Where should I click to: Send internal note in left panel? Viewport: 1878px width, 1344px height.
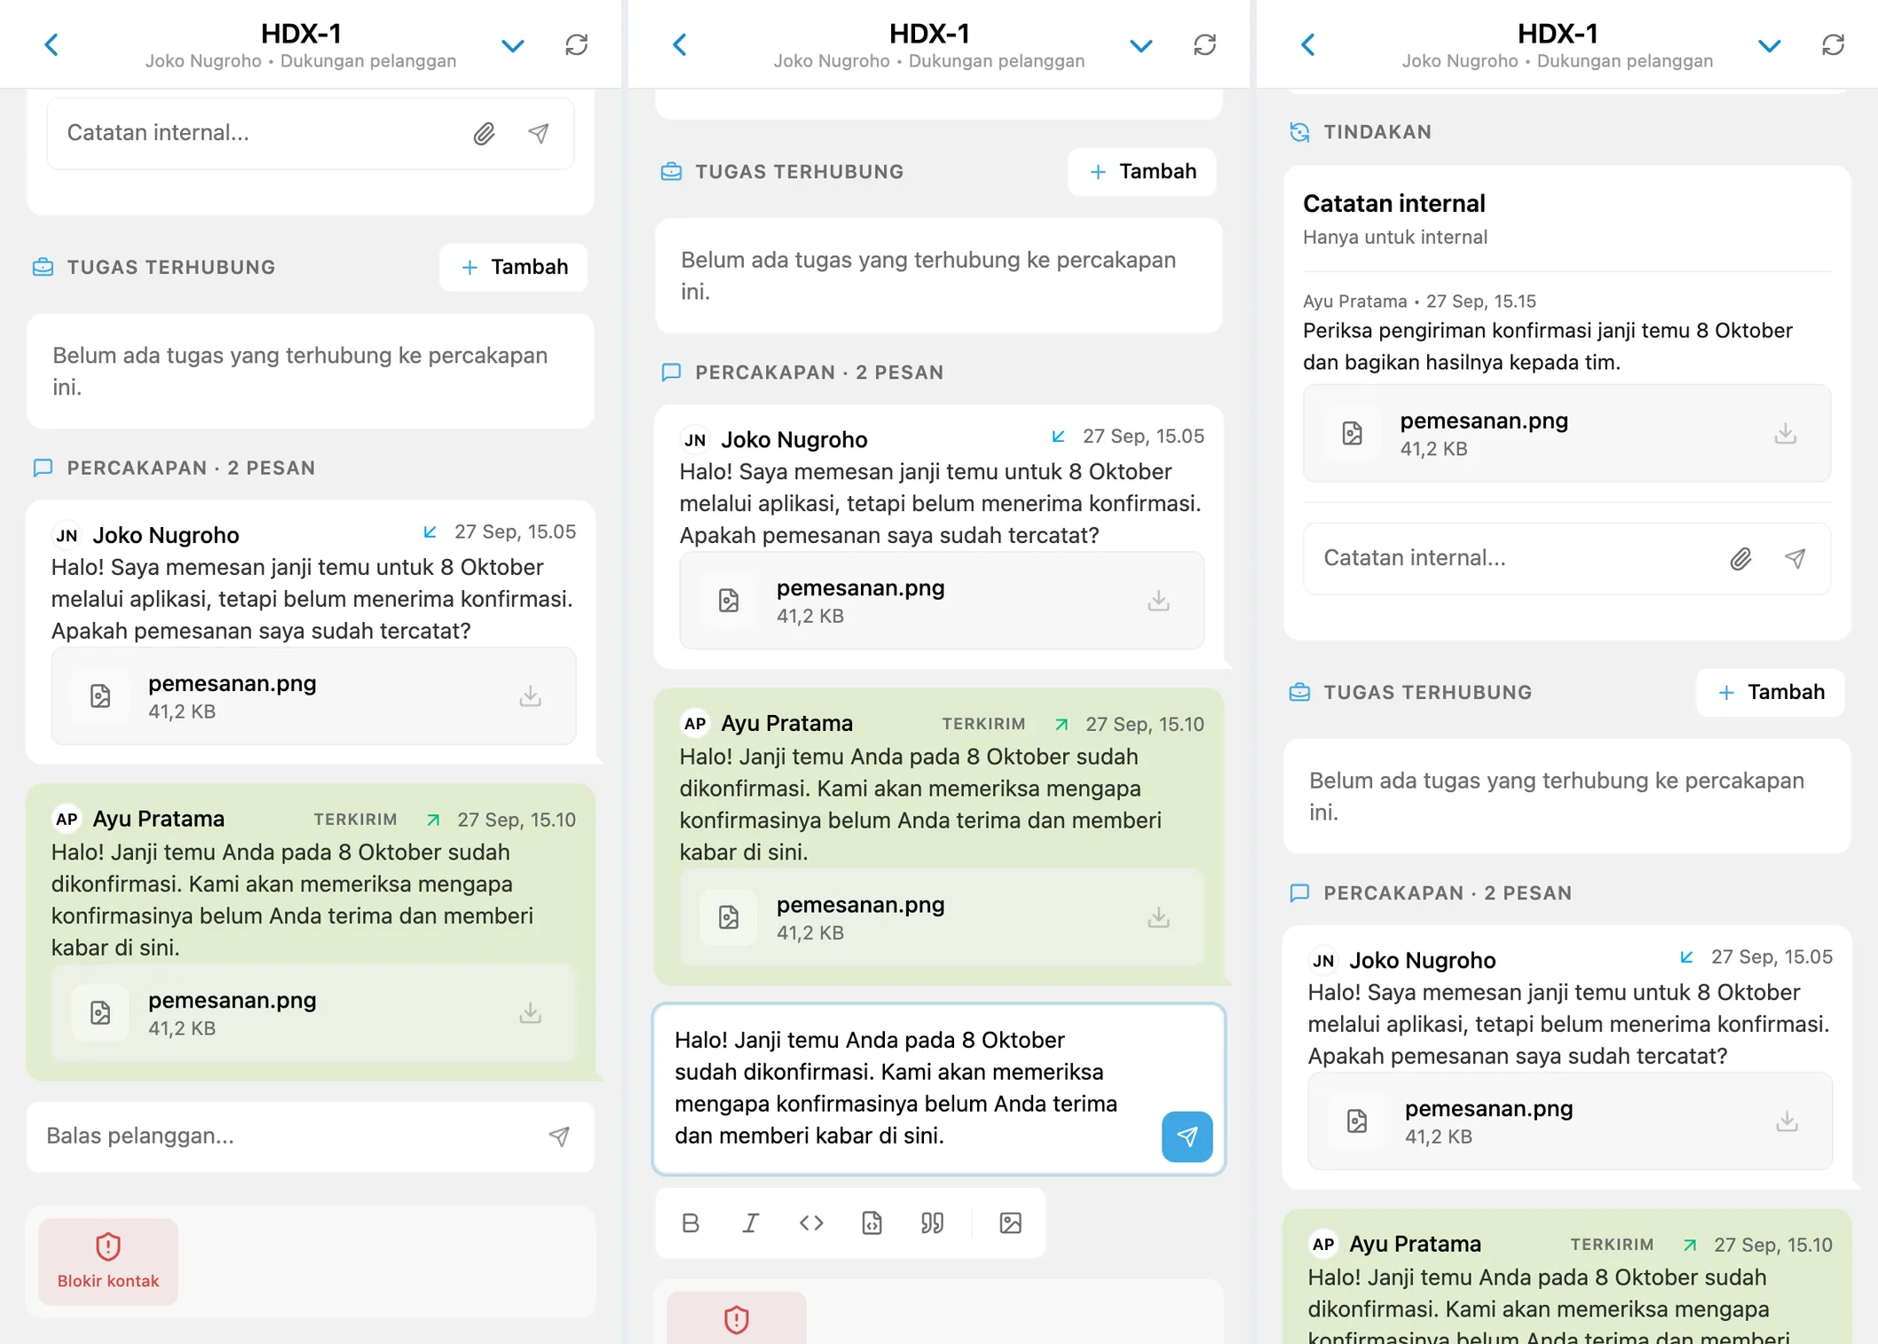(x=539, y=133)
